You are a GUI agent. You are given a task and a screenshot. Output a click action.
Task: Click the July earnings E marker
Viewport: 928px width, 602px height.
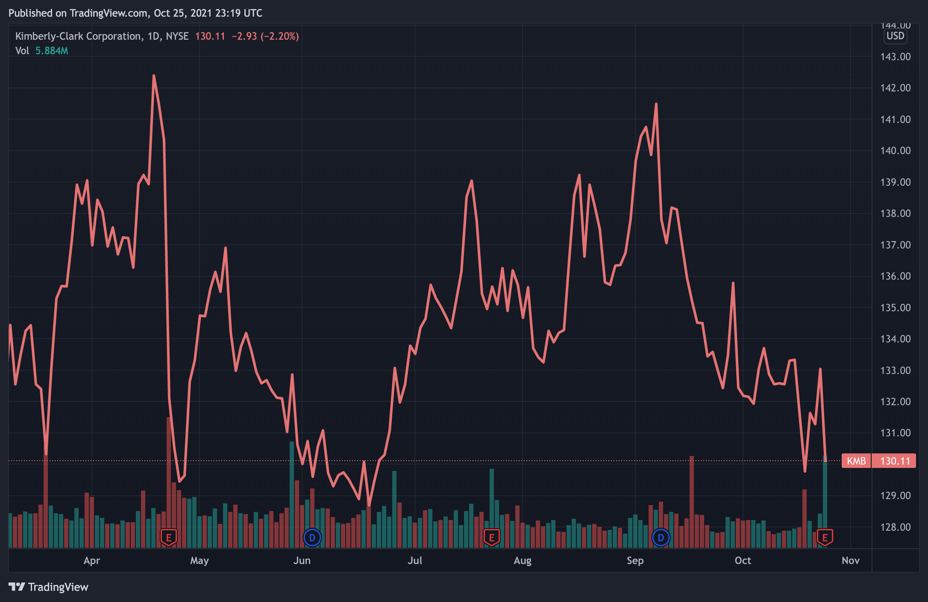pyautogui.click(x=491, y=538)
